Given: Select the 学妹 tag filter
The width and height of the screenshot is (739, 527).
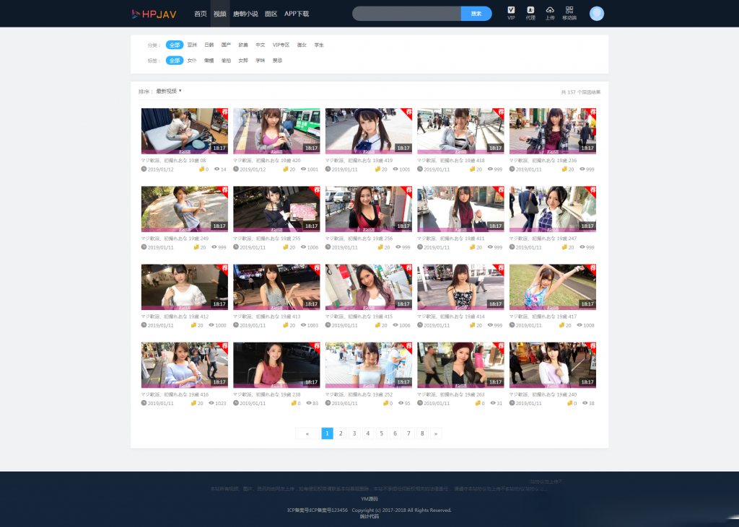Looking at the screenshot, I should point(260,61).
